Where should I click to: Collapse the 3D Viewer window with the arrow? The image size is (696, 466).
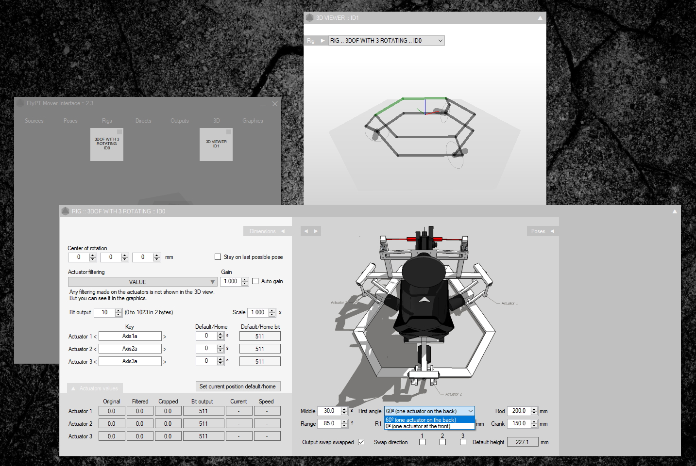coord(540,18)
